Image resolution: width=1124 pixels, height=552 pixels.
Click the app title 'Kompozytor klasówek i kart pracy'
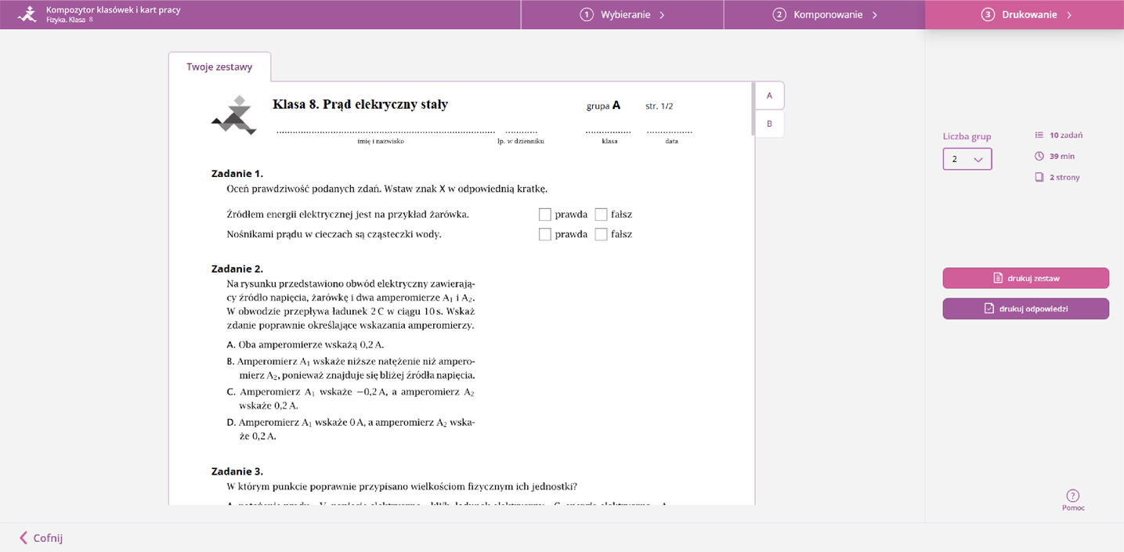(x=114, y=9)
